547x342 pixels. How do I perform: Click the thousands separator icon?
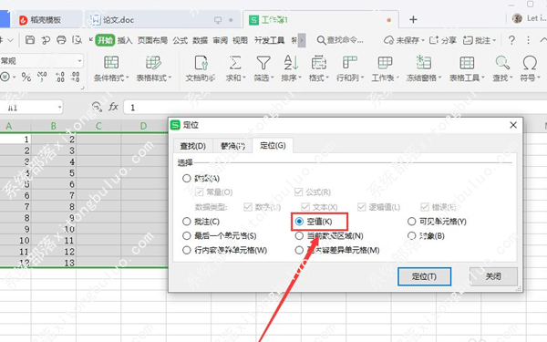pos(42,77)
